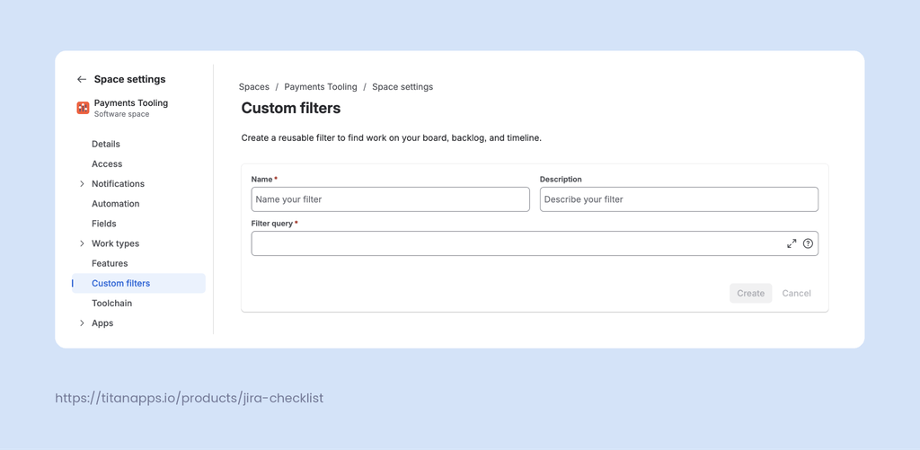Image resolution: width=920 pixels, height=450 pixels.
Task: Click the Payments Tooling breadcrumb link
Action: click(321, 87)
